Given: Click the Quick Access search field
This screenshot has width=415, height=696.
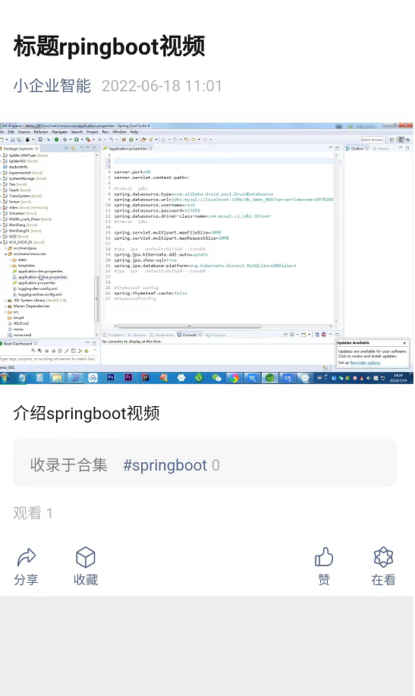Looking at the screenshot, I should coord(372,140).
